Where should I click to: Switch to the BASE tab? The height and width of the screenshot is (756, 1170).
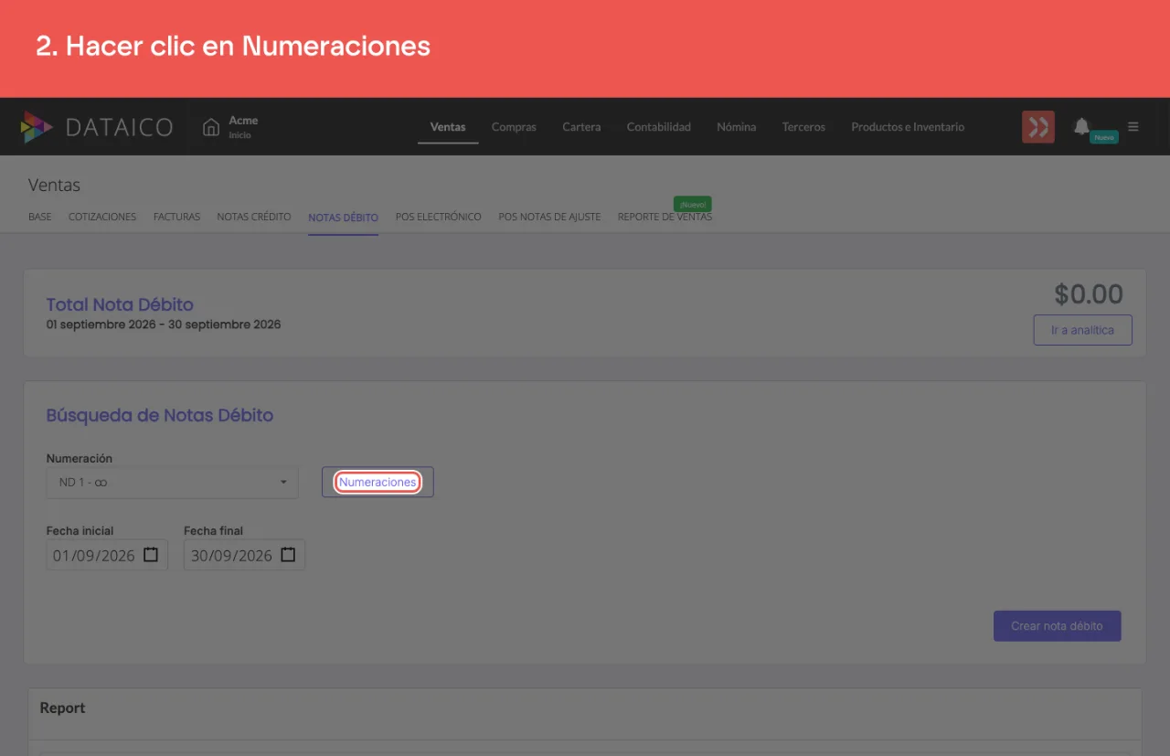pyautogui.click(x=40, y=218)
